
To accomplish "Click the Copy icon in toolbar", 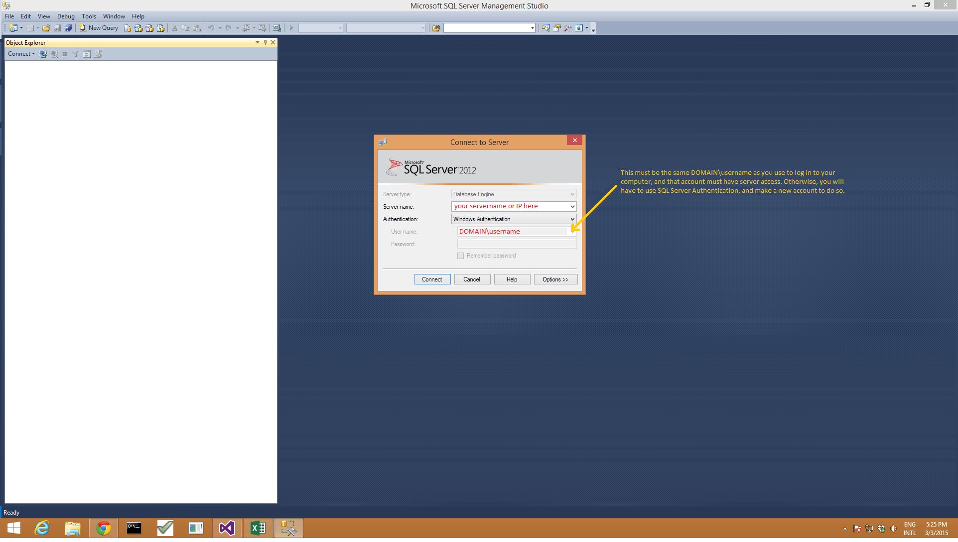I will [186, 28].
